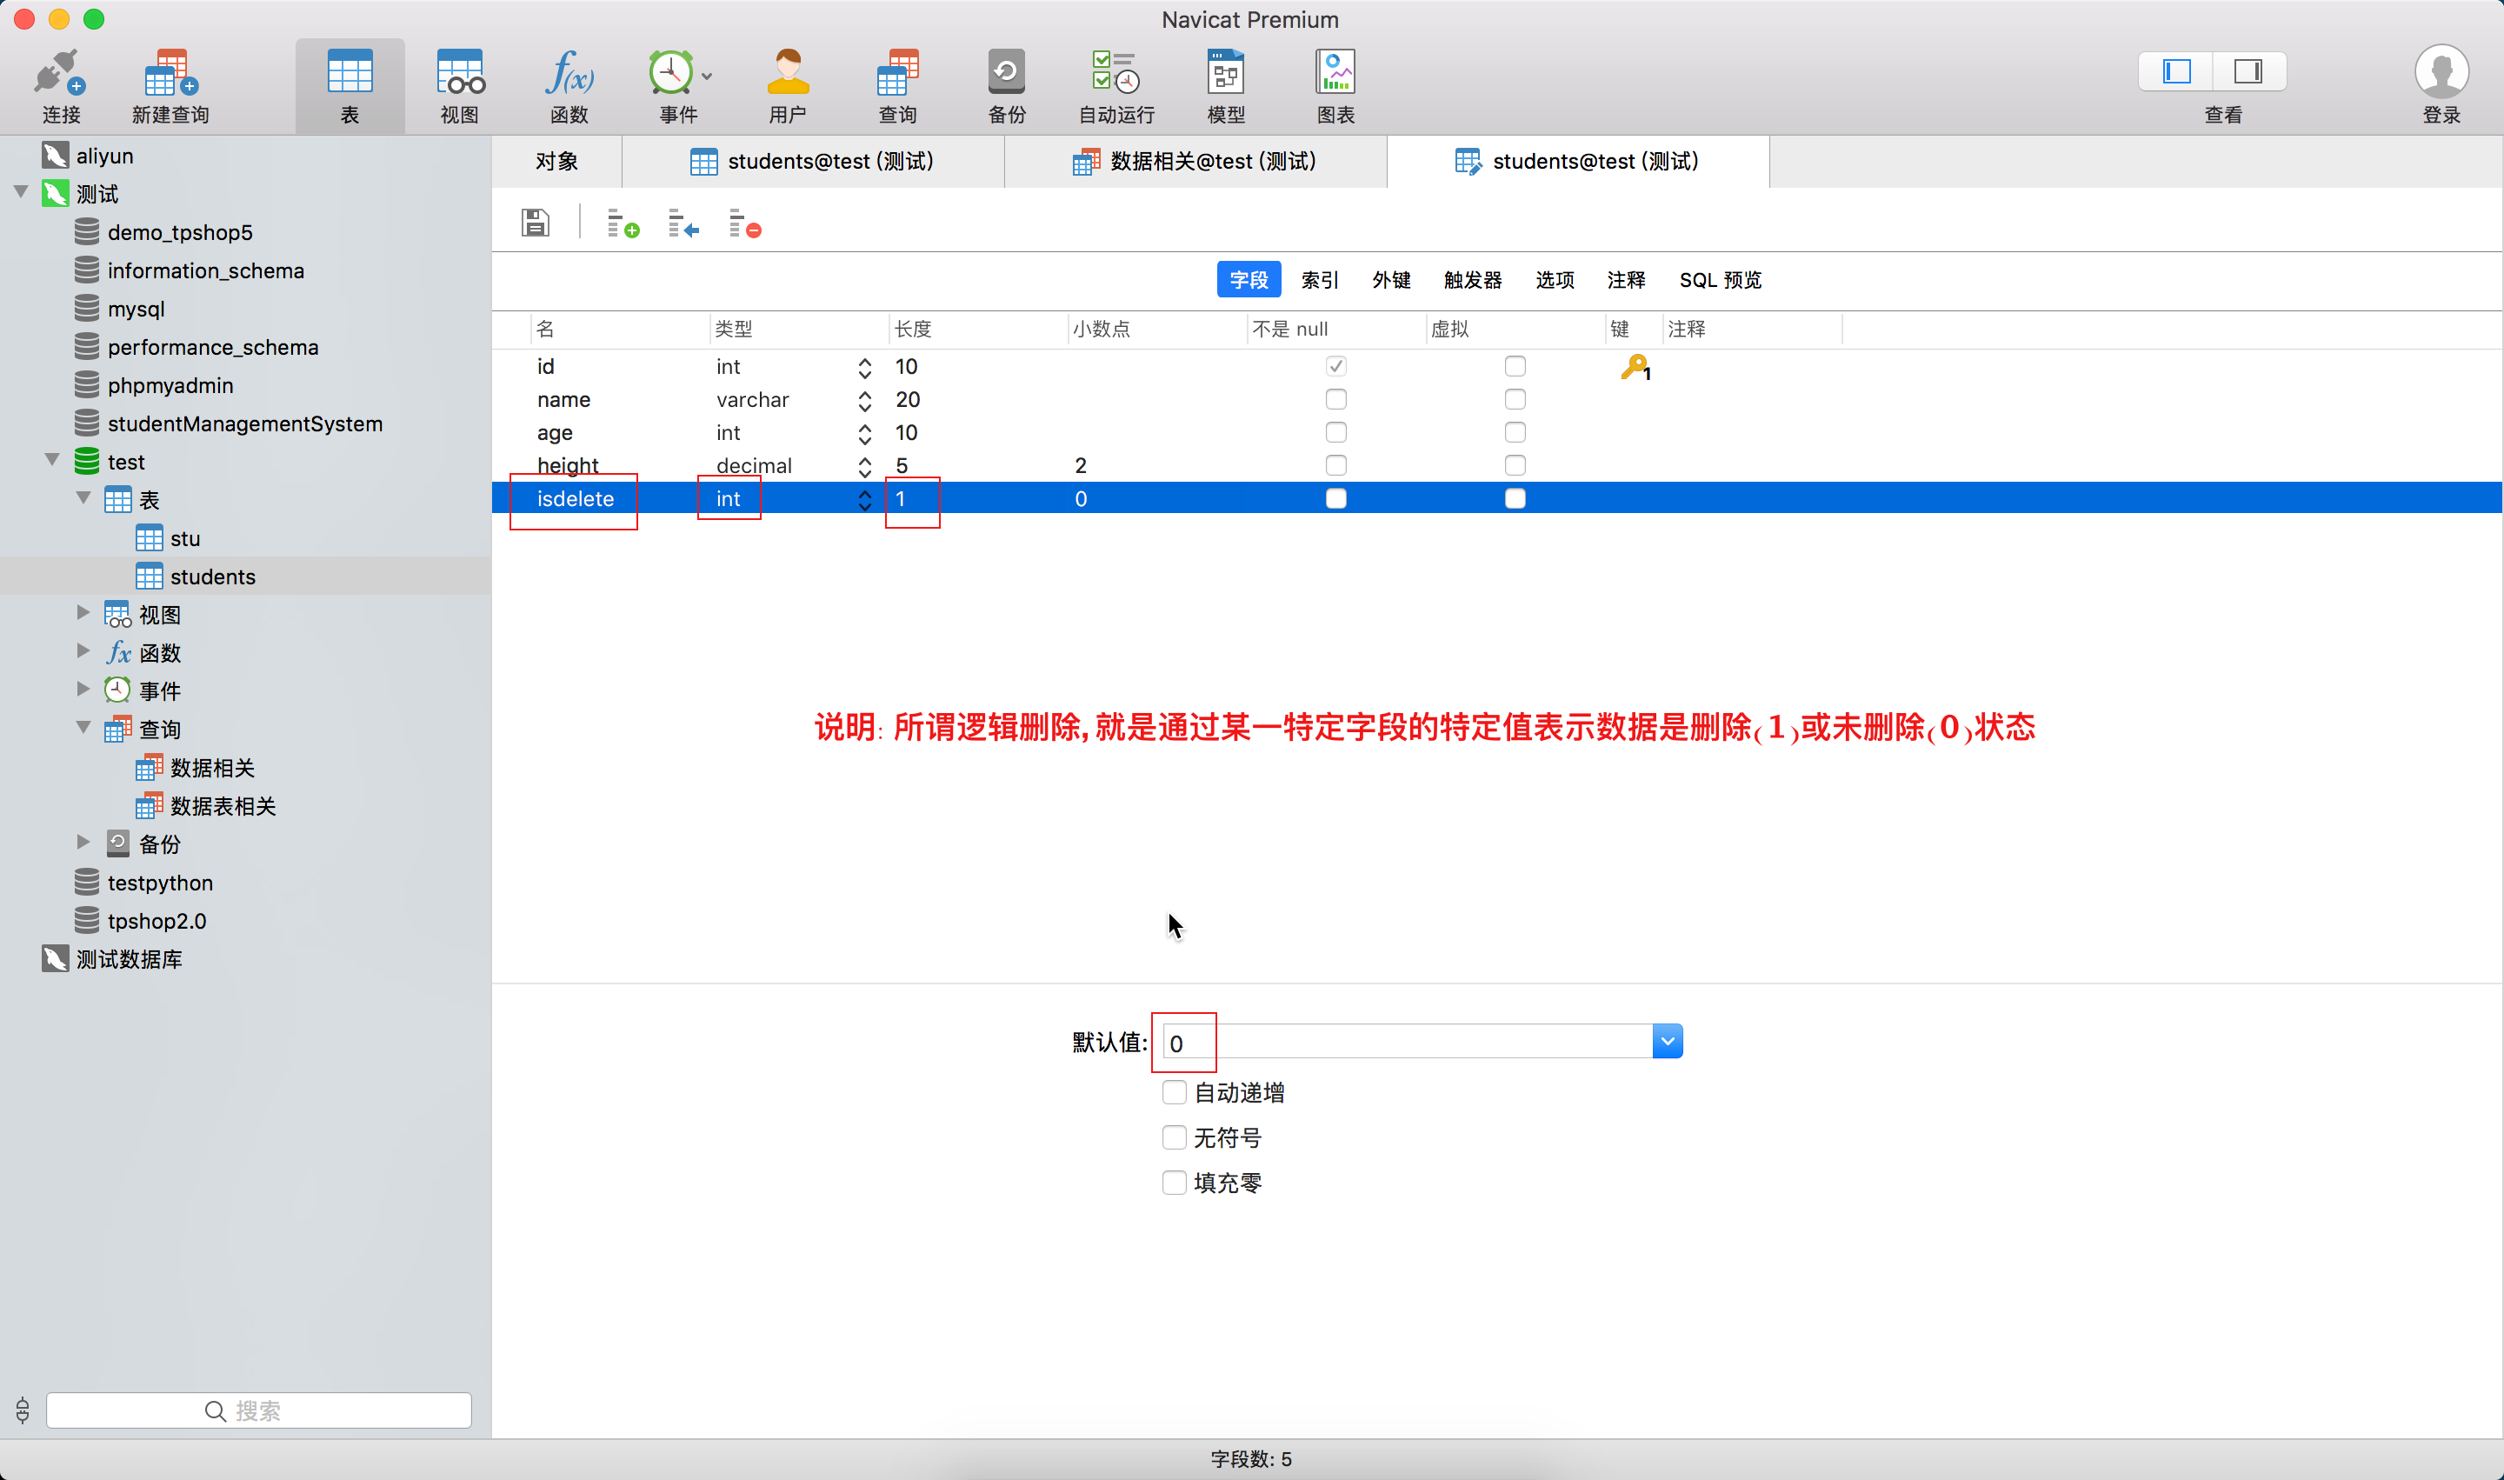Click the insert field icon
The height and width of the screenshot is (1480, 2504).
683,223
